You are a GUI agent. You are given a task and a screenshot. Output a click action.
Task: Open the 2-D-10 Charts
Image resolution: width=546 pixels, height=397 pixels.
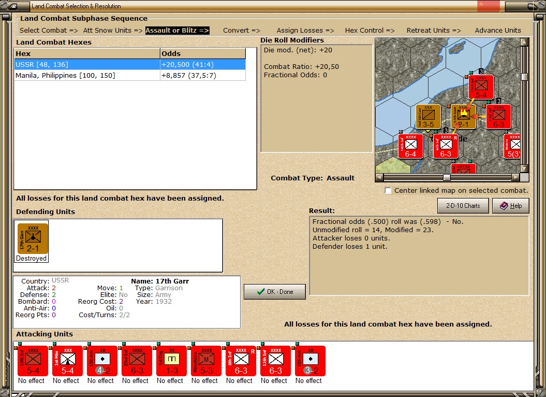pos(463,206)
